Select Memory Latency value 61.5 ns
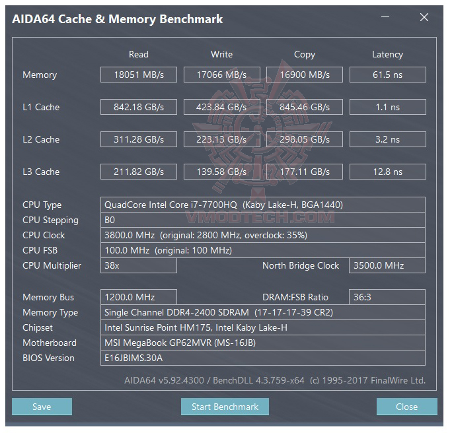The image size is (452, 433). [x=388, y=75]
